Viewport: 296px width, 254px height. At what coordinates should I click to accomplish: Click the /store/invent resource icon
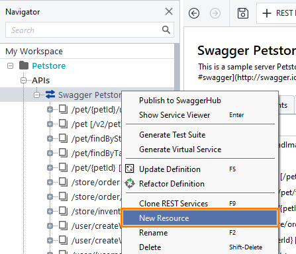pyautogui.click(x=64, y=211)
